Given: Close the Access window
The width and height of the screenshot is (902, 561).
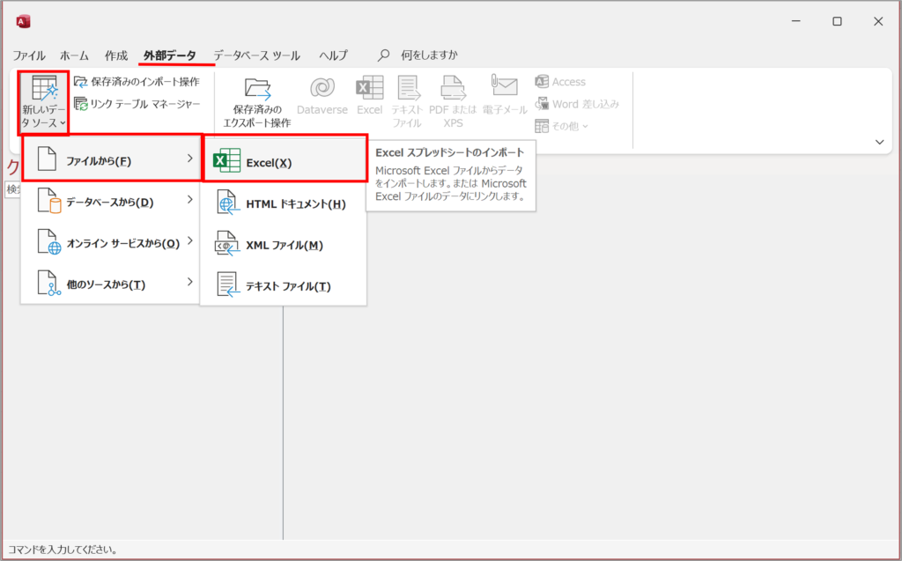Looking at the screenshot, I should 878,21.
